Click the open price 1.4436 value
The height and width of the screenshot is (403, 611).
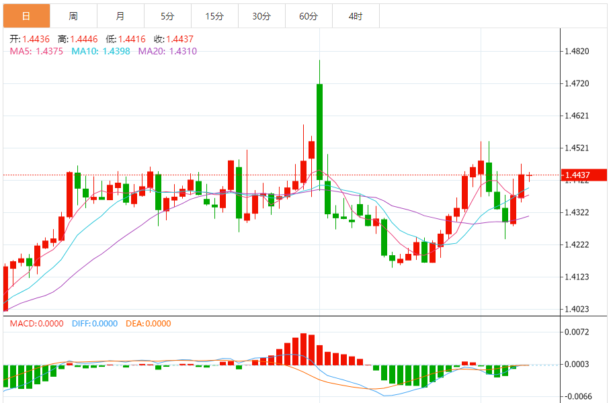(x=36, y=40)
